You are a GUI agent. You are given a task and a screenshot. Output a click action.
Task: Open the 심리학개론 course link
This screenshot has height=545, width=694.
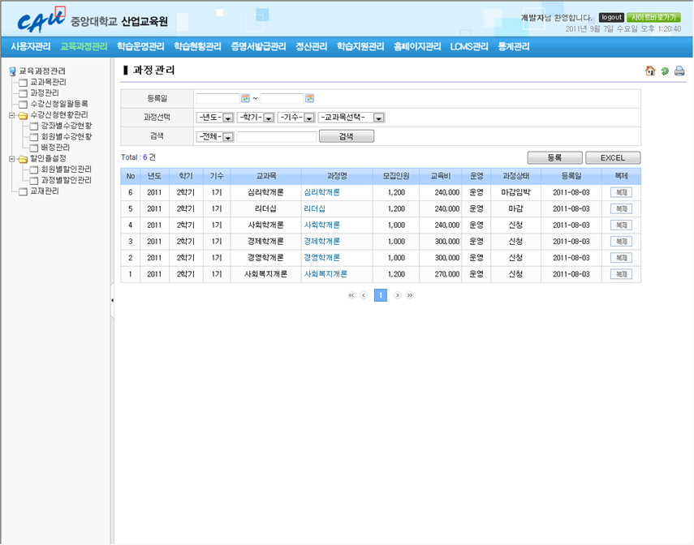pos(321,193)
